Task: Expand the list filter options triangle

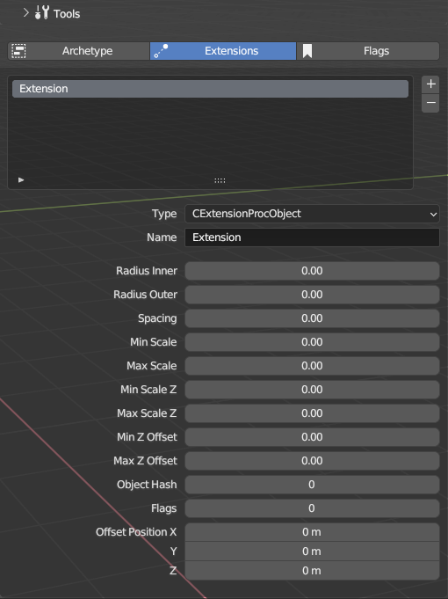Action: (x=21, y=180)
